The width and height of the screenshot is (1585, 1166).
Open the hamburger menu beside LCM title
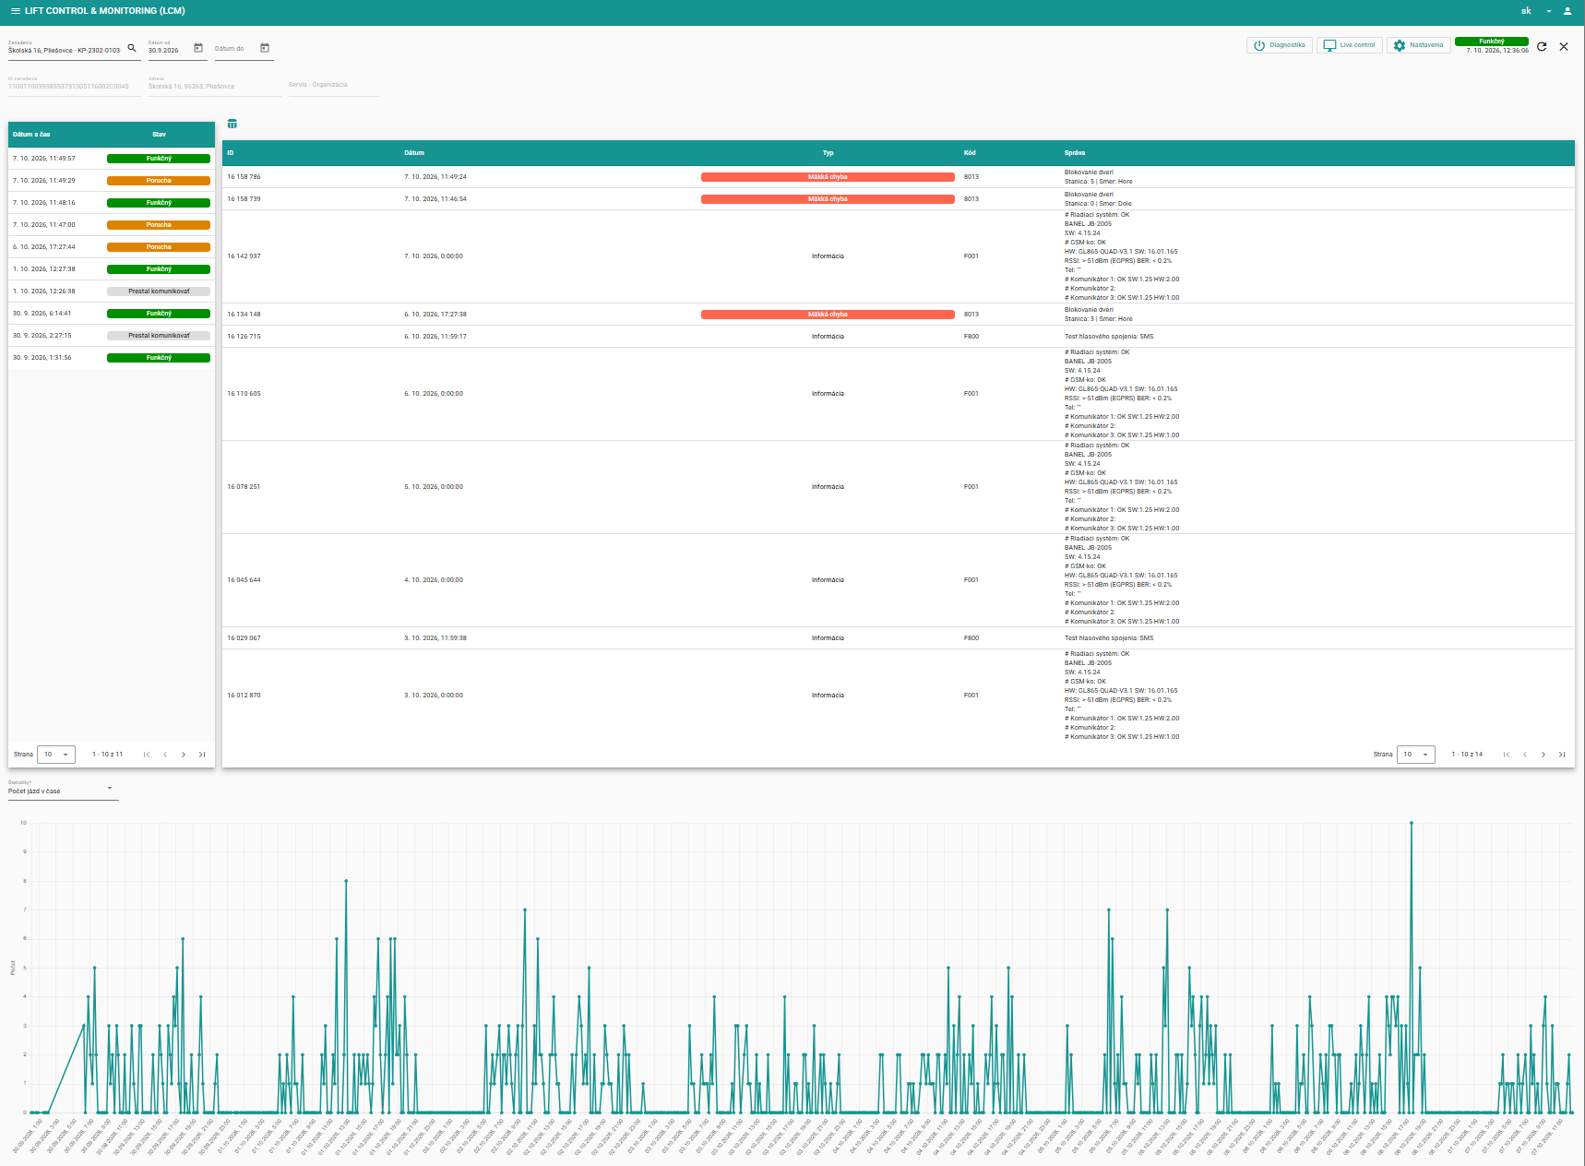click(x=15, y=11)
